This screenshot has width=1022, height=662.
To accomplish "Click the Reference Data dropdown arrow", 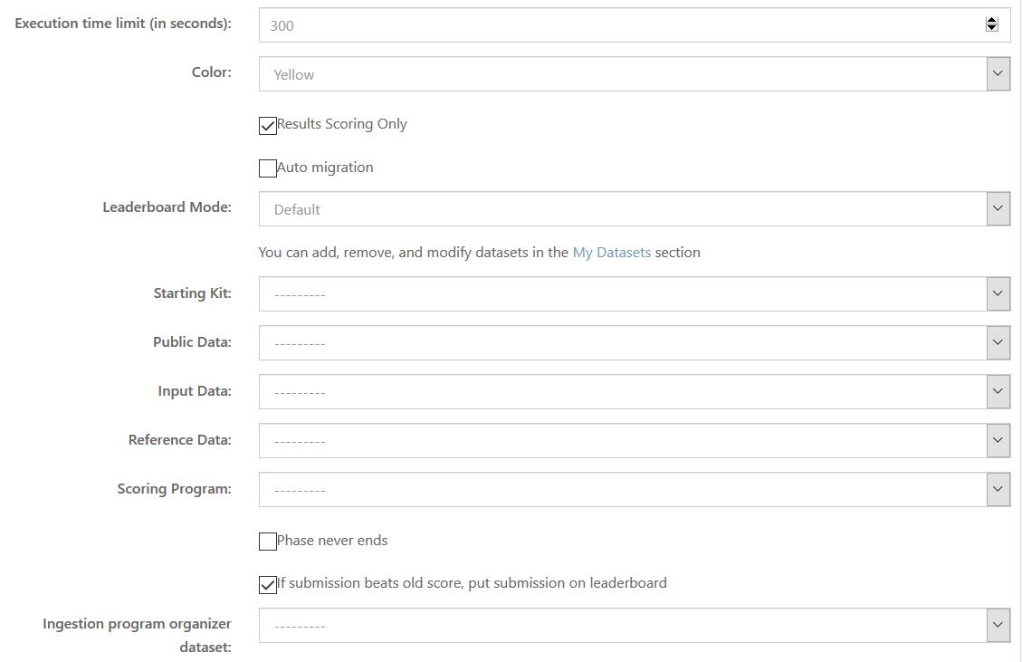I will coord(998,440).
